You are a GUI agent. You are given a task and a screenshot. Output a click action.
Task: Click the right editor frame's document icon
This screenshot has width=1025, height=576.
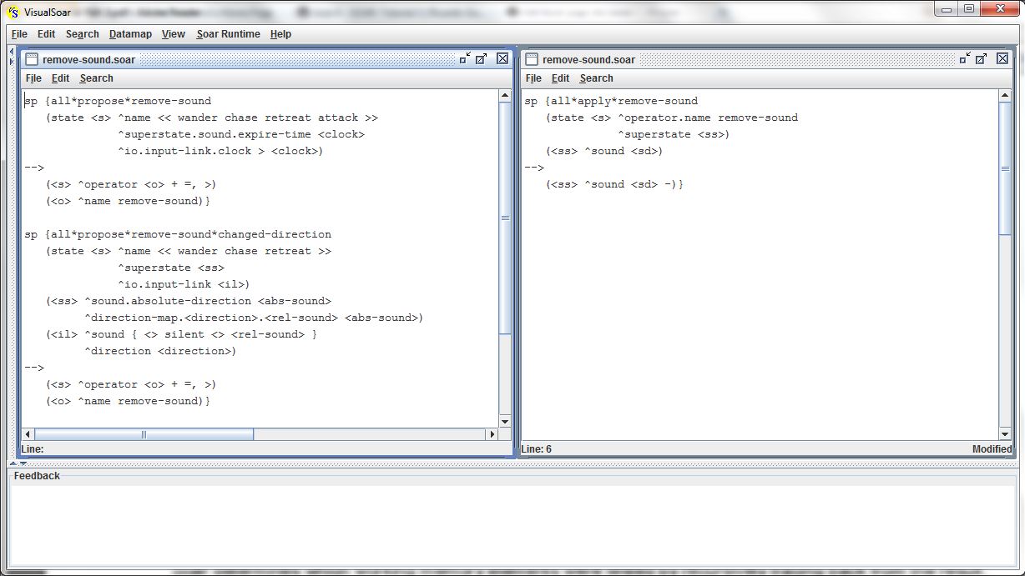click(x=532, y=59)
